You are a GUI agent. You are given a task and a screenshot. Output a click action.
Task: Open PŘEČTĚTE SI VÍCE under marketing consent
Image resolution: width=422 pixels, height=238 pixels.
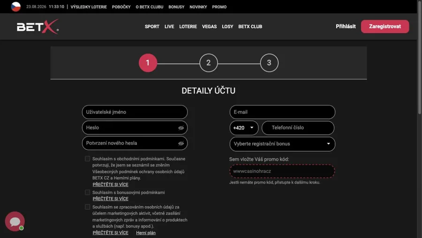pos(110,233)
